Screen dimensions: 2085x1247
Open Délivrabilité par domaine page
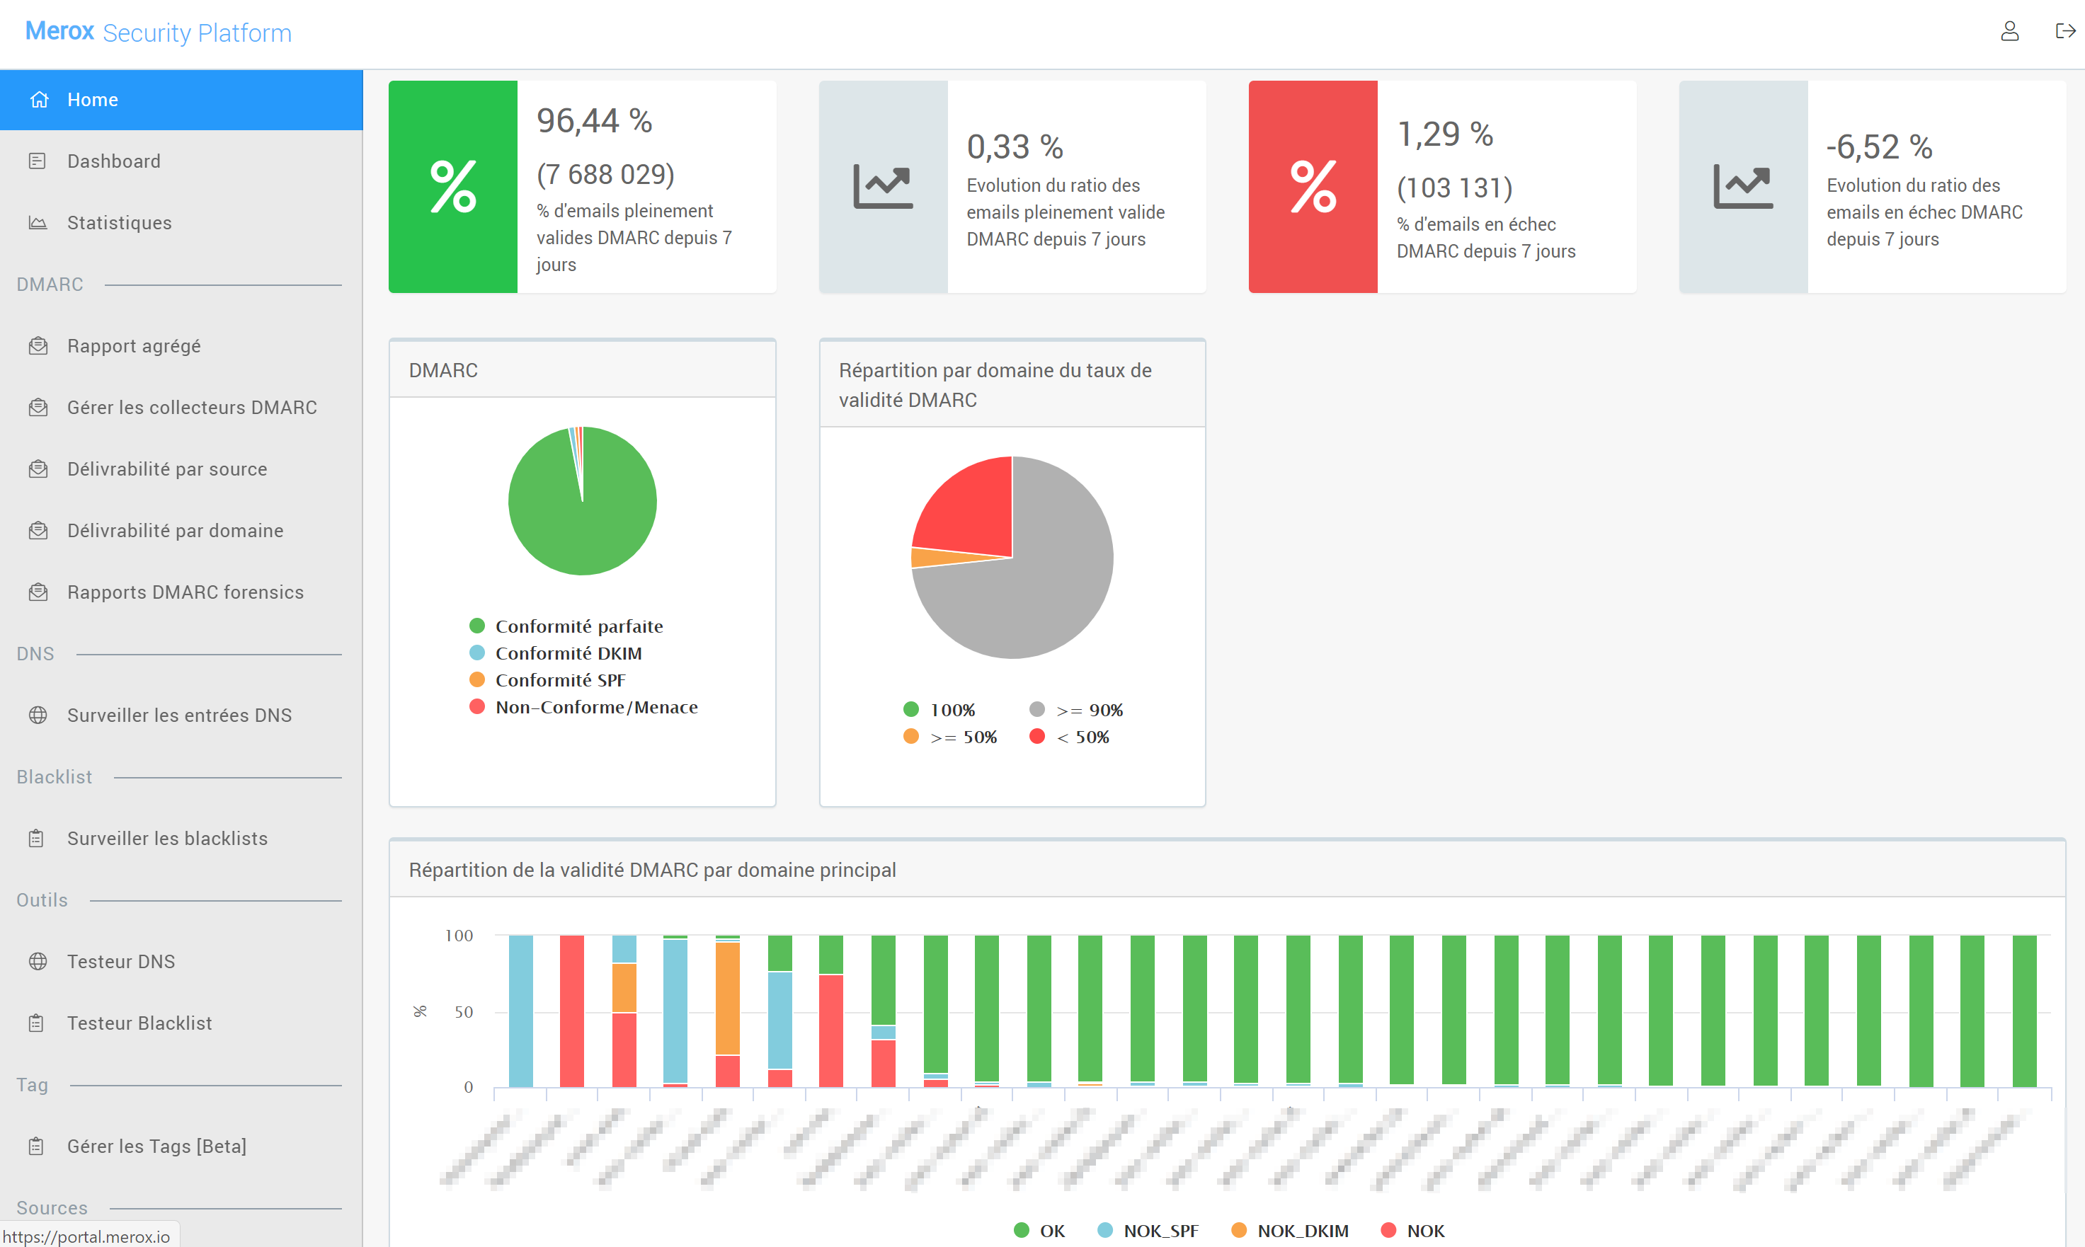click(x=175, y=530)
